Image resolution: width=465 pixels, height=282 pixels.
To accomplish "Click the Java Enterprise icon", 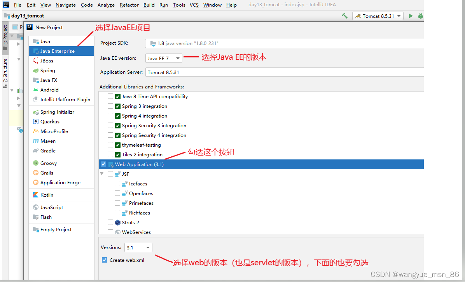I will tap(36, 51).
